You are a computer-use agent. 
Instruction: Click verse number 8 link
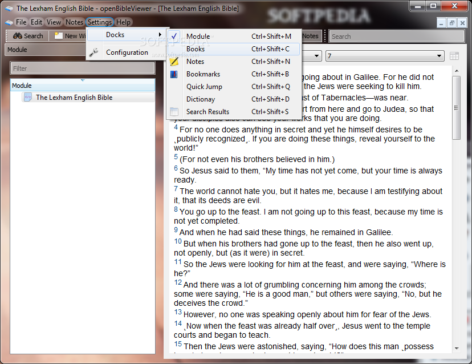[x=176, y=209]
